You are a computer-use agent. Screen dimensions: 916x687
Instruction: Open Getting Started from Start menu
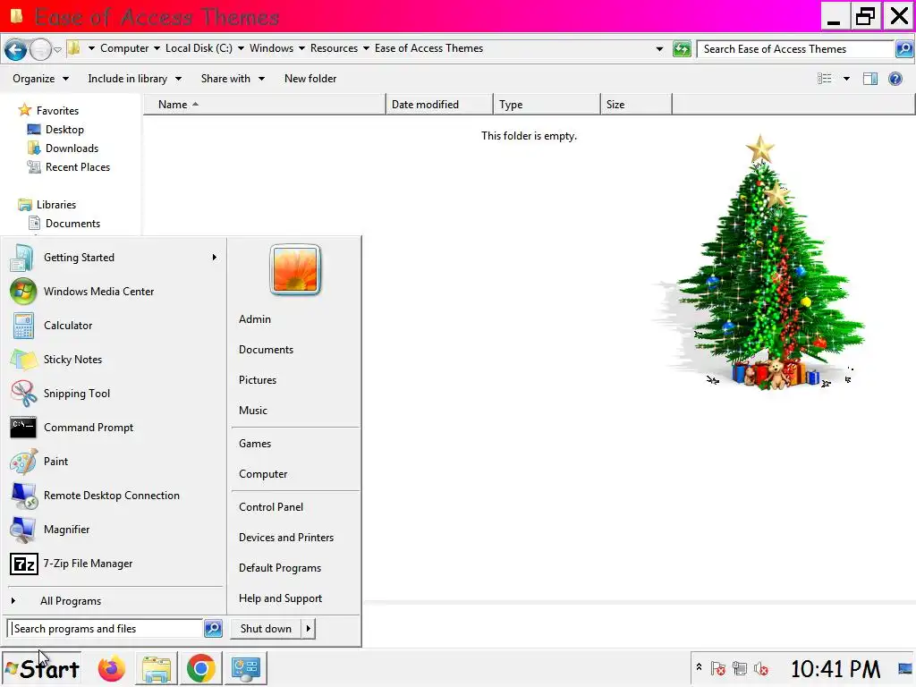click(x=115, y=258)
